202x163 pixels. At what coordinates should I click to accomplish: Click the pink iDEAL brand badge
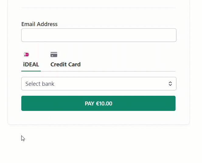pos(27,55)
